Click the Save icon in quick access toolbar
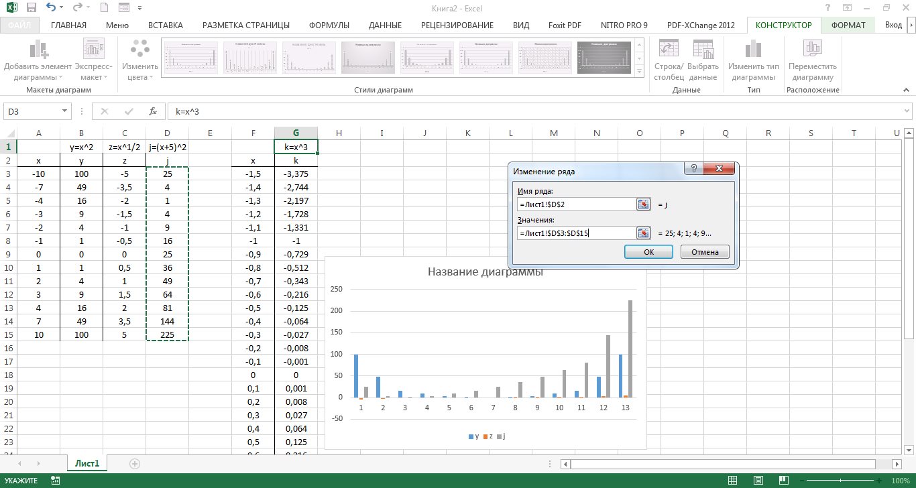Image resolution: width=916 pixels, height=488 pixels. pyautogui.click(x=32, y=8)
